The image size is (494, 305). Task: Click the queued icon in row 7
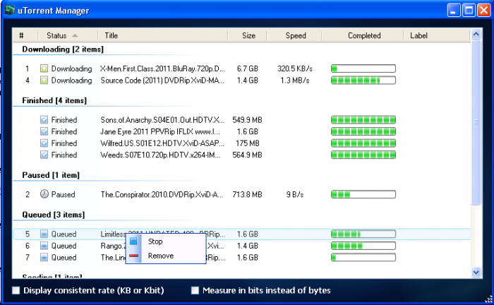[44, 258]
